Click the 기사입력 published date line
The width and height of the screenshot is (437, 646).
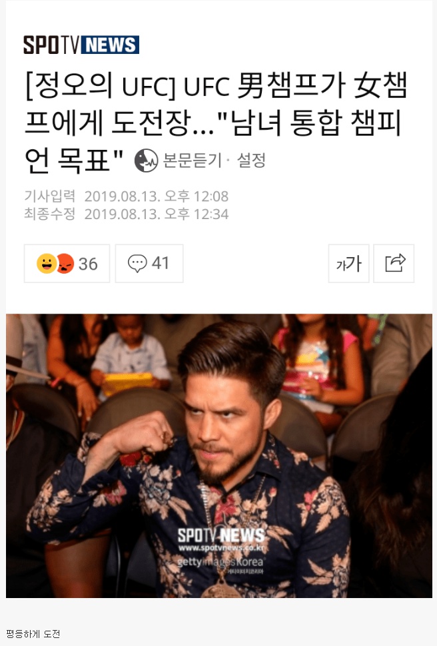pos(126,196)
